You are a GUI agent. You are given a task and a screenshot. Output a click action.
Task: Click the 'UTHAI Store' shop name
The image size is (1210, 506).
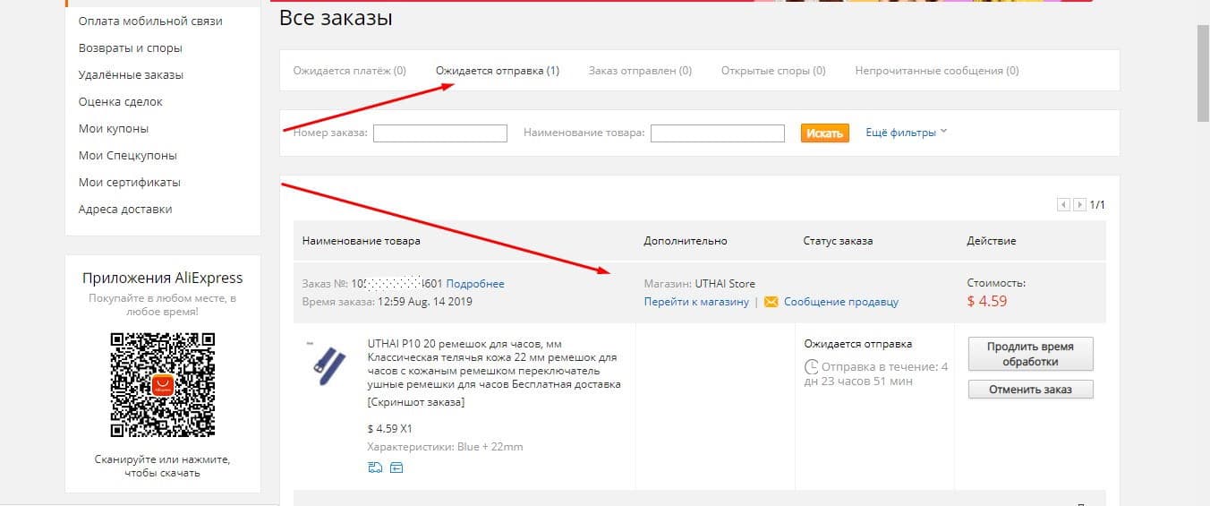tap(725, 284)
